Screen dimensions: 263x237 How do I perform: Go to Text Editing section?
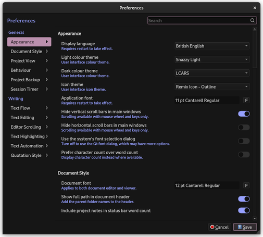click(x=29, y=118)
